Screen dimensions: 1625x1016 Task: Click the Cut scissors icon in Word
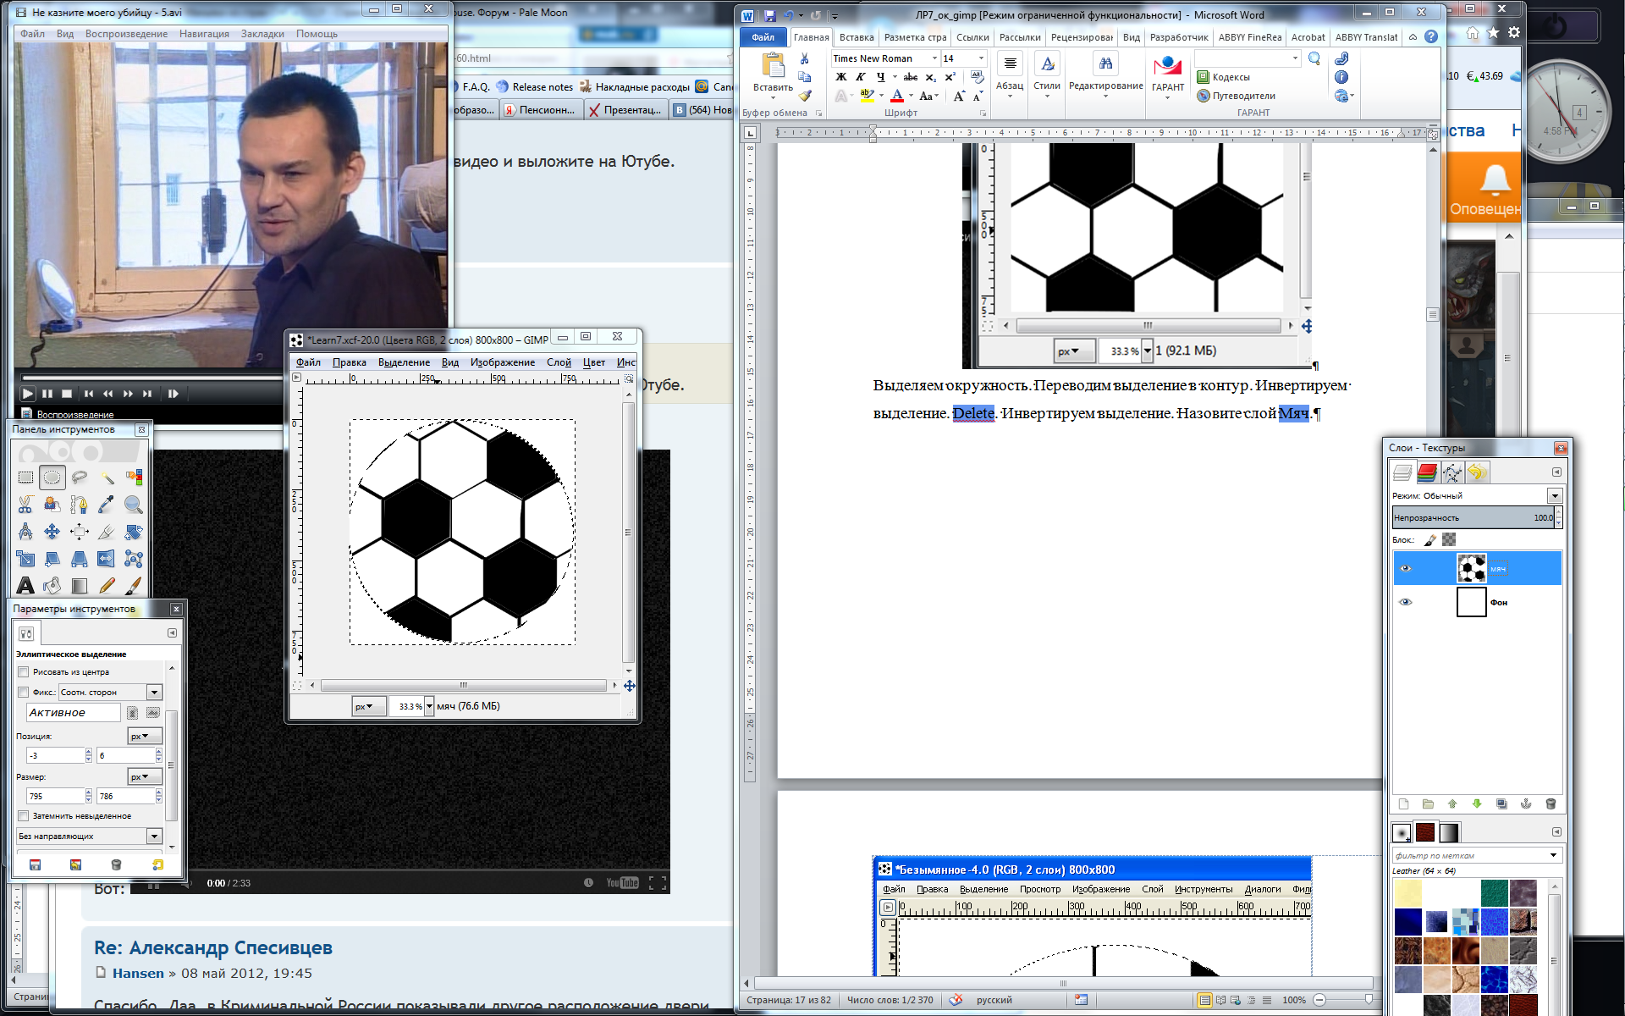click(x=805, y=58)
